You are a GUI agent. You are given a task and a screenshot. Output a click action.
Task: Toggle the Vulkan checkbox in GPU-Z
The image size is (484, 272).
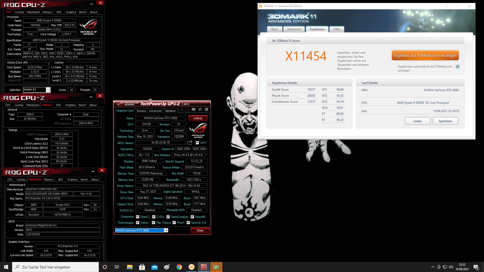tap(137, 222)
